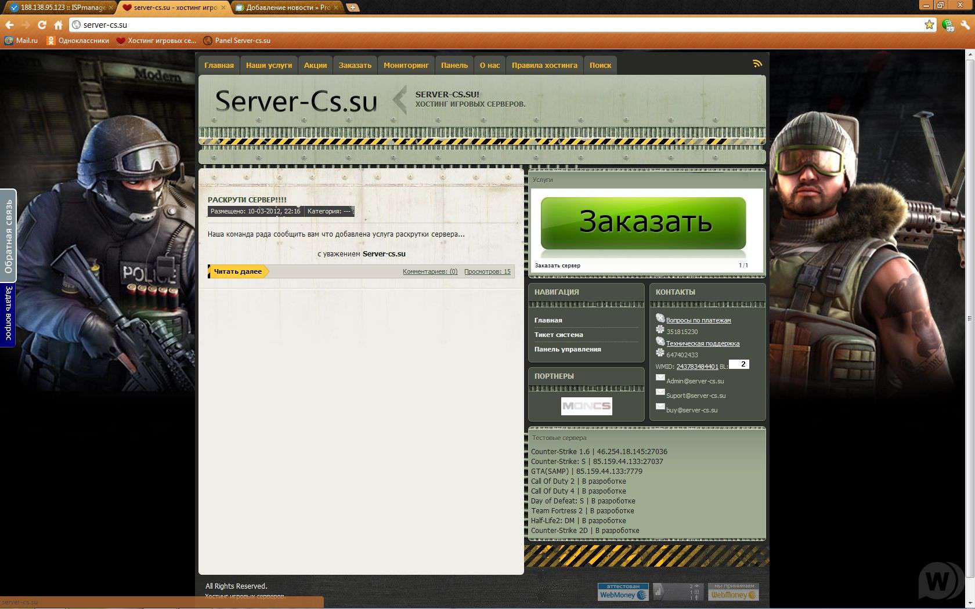Go to the browser Home page
Viewport: 975px width, 609px height.
[58, 25]
